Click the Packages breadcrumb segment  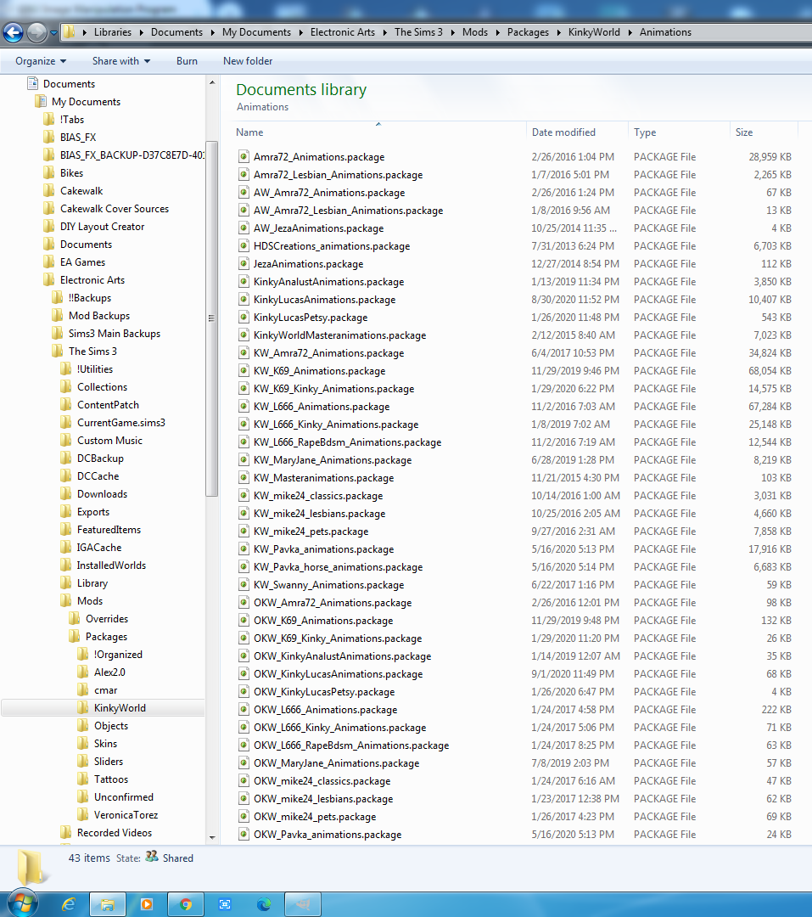pos(528,32)
